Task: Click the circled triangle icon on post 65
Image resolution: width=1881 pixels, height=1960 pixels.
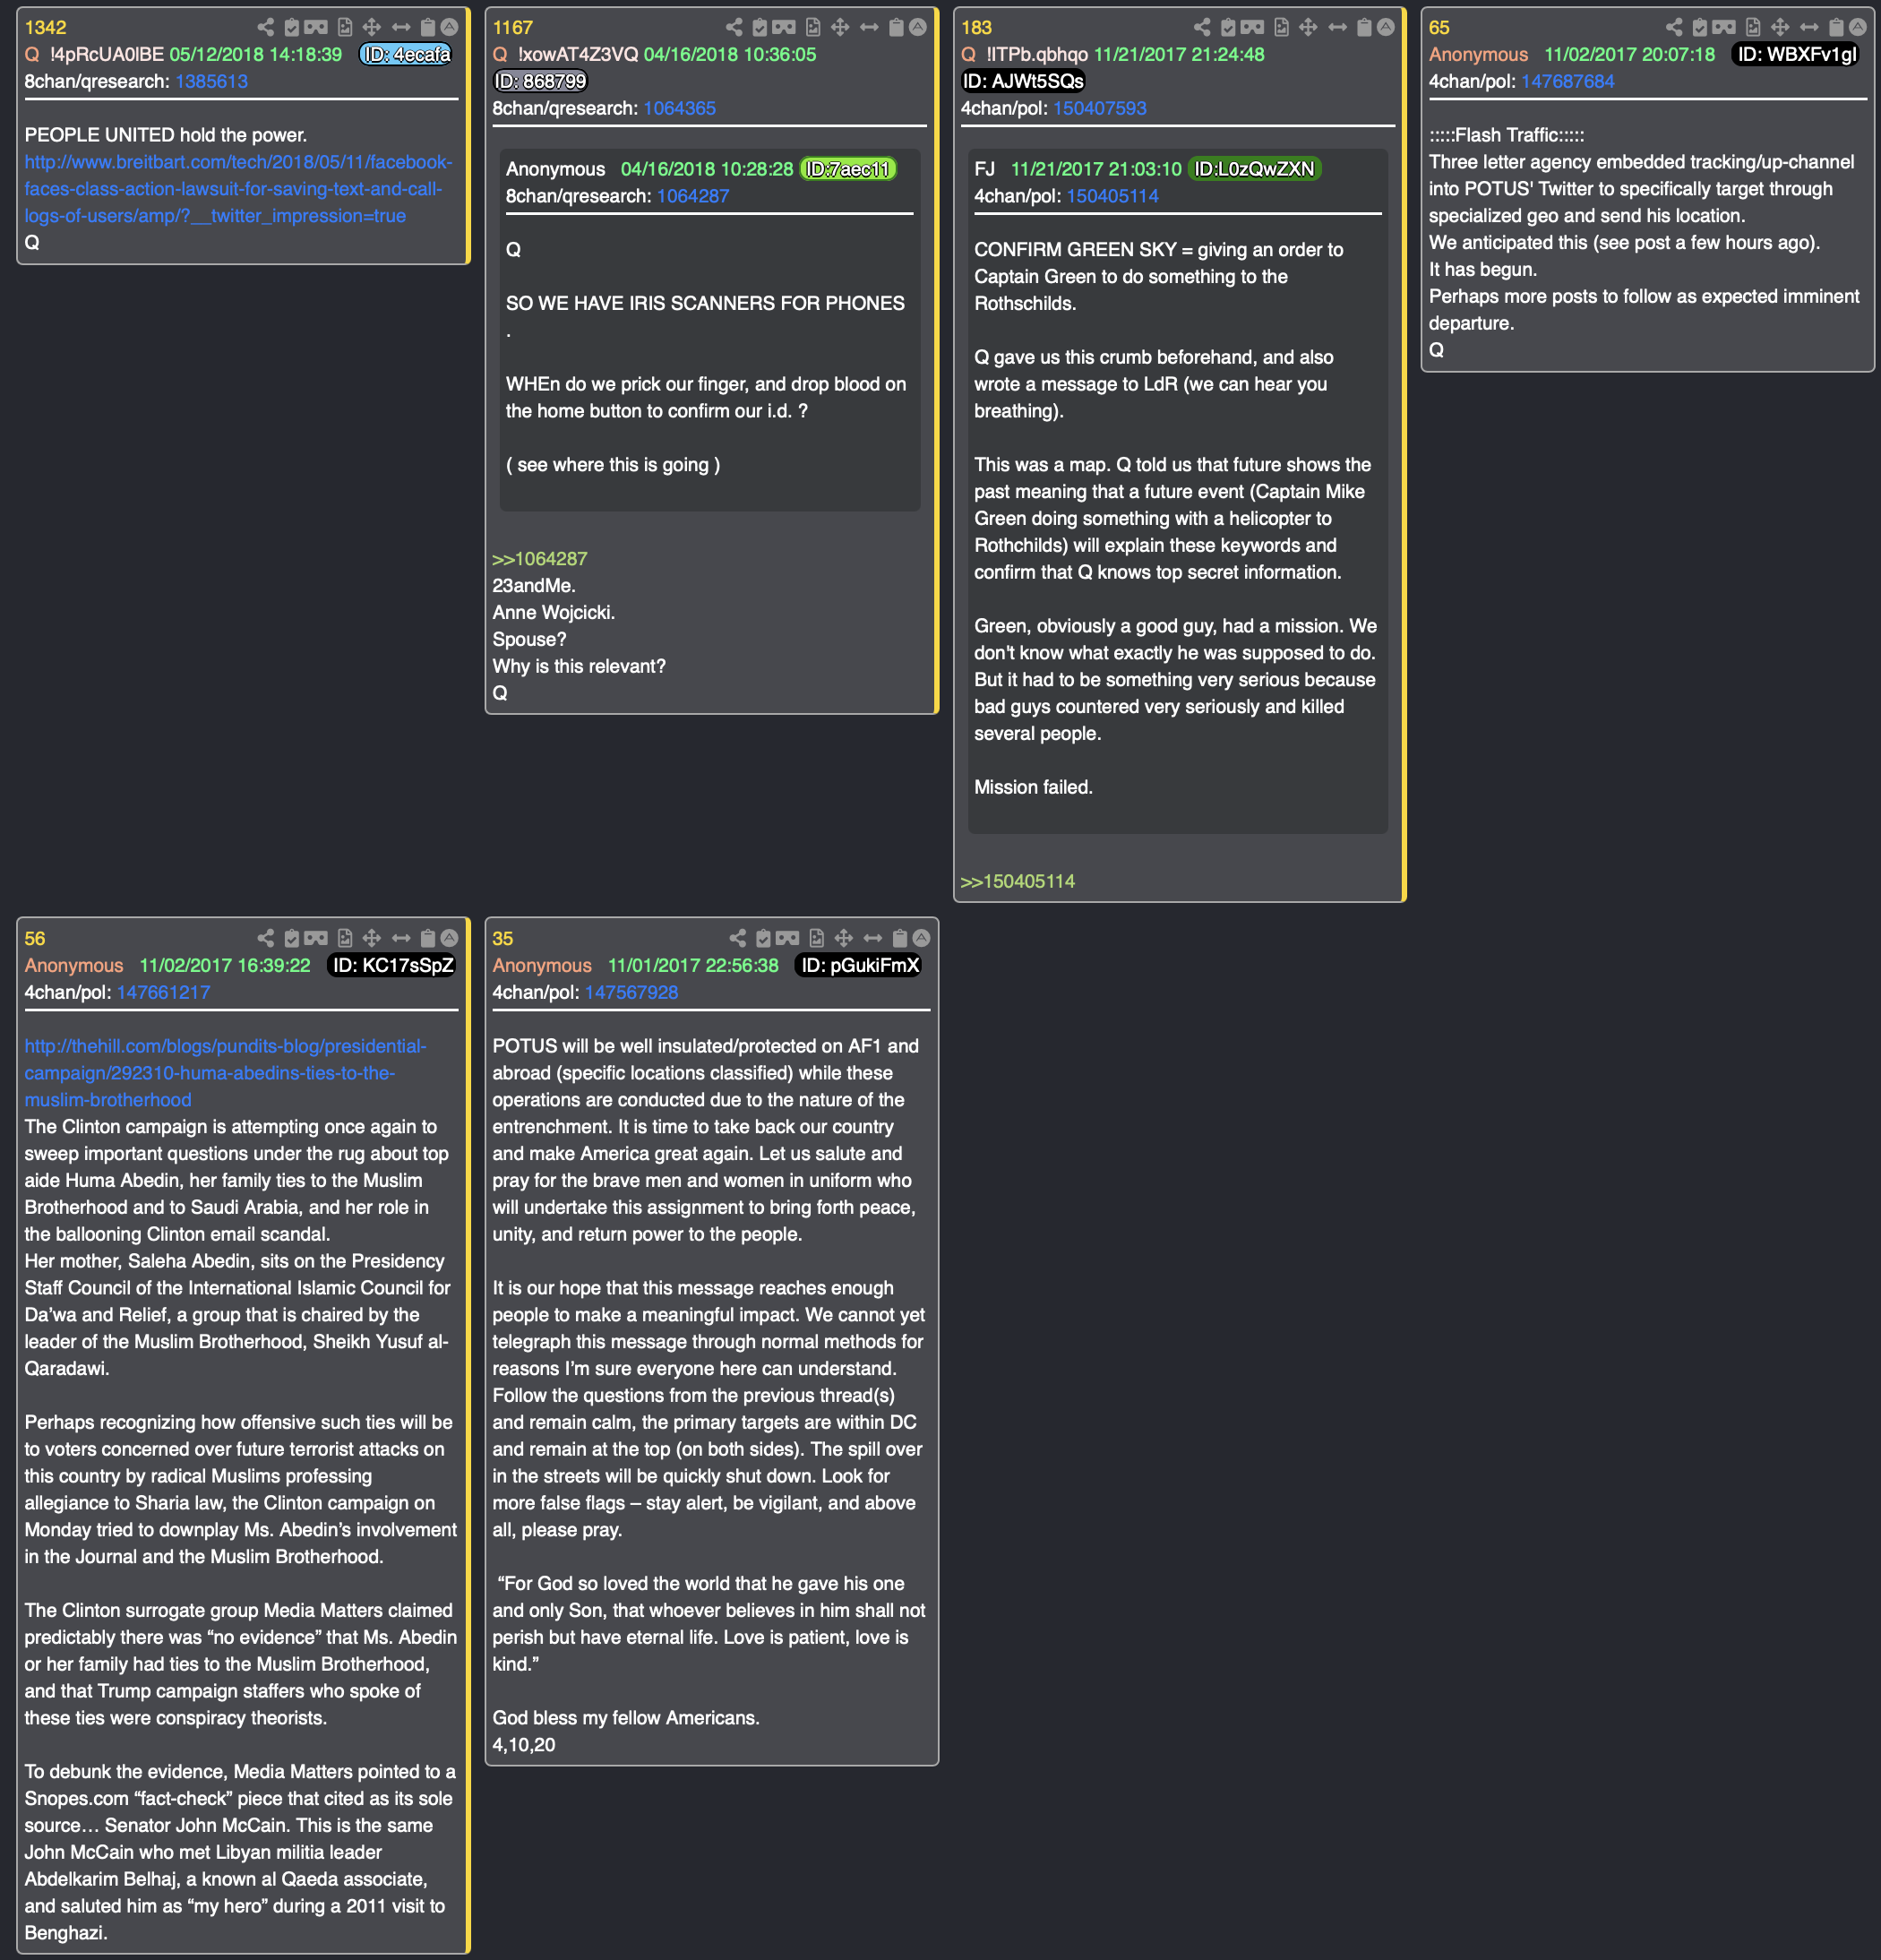Action: pyautogui.click(x=1858, y=27)
